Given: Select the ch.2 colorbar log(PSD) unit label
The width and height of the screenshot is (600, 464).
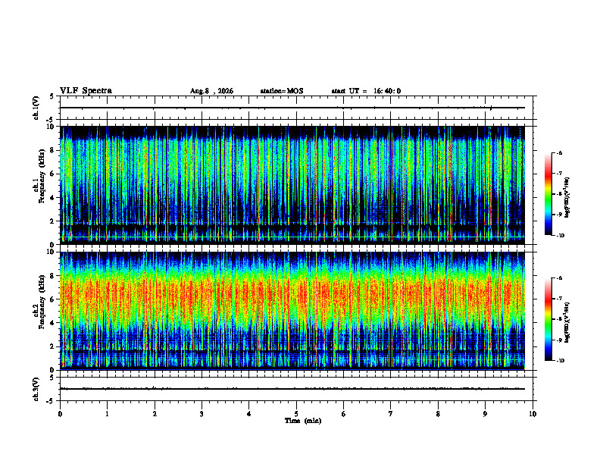Looking at the screenshot, I should (567, 322).
